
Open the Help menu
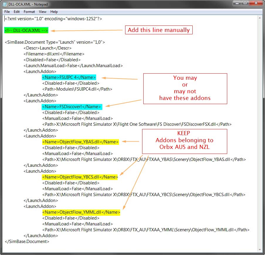point(54,12)
